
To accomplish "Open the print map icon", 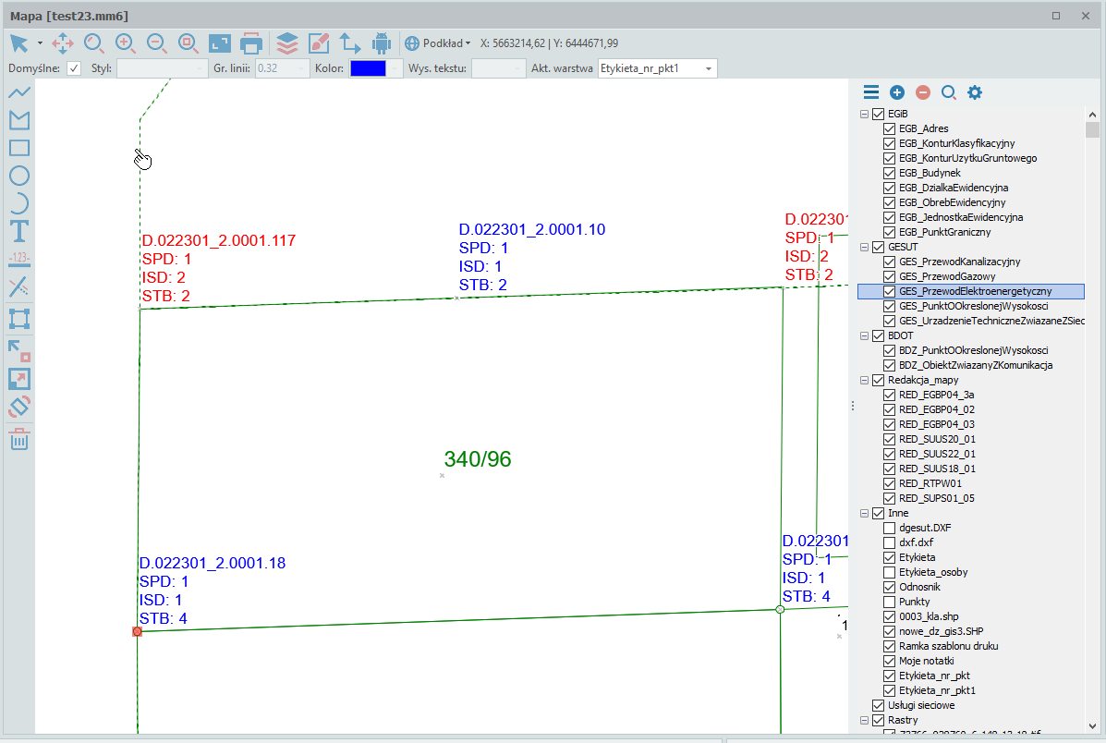I will click(251, 43).
